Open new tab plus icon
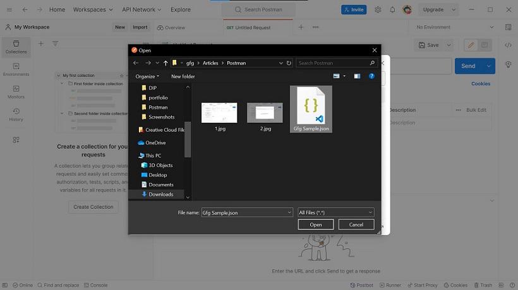This screenshot has height=290, width=518. [301, 27]
